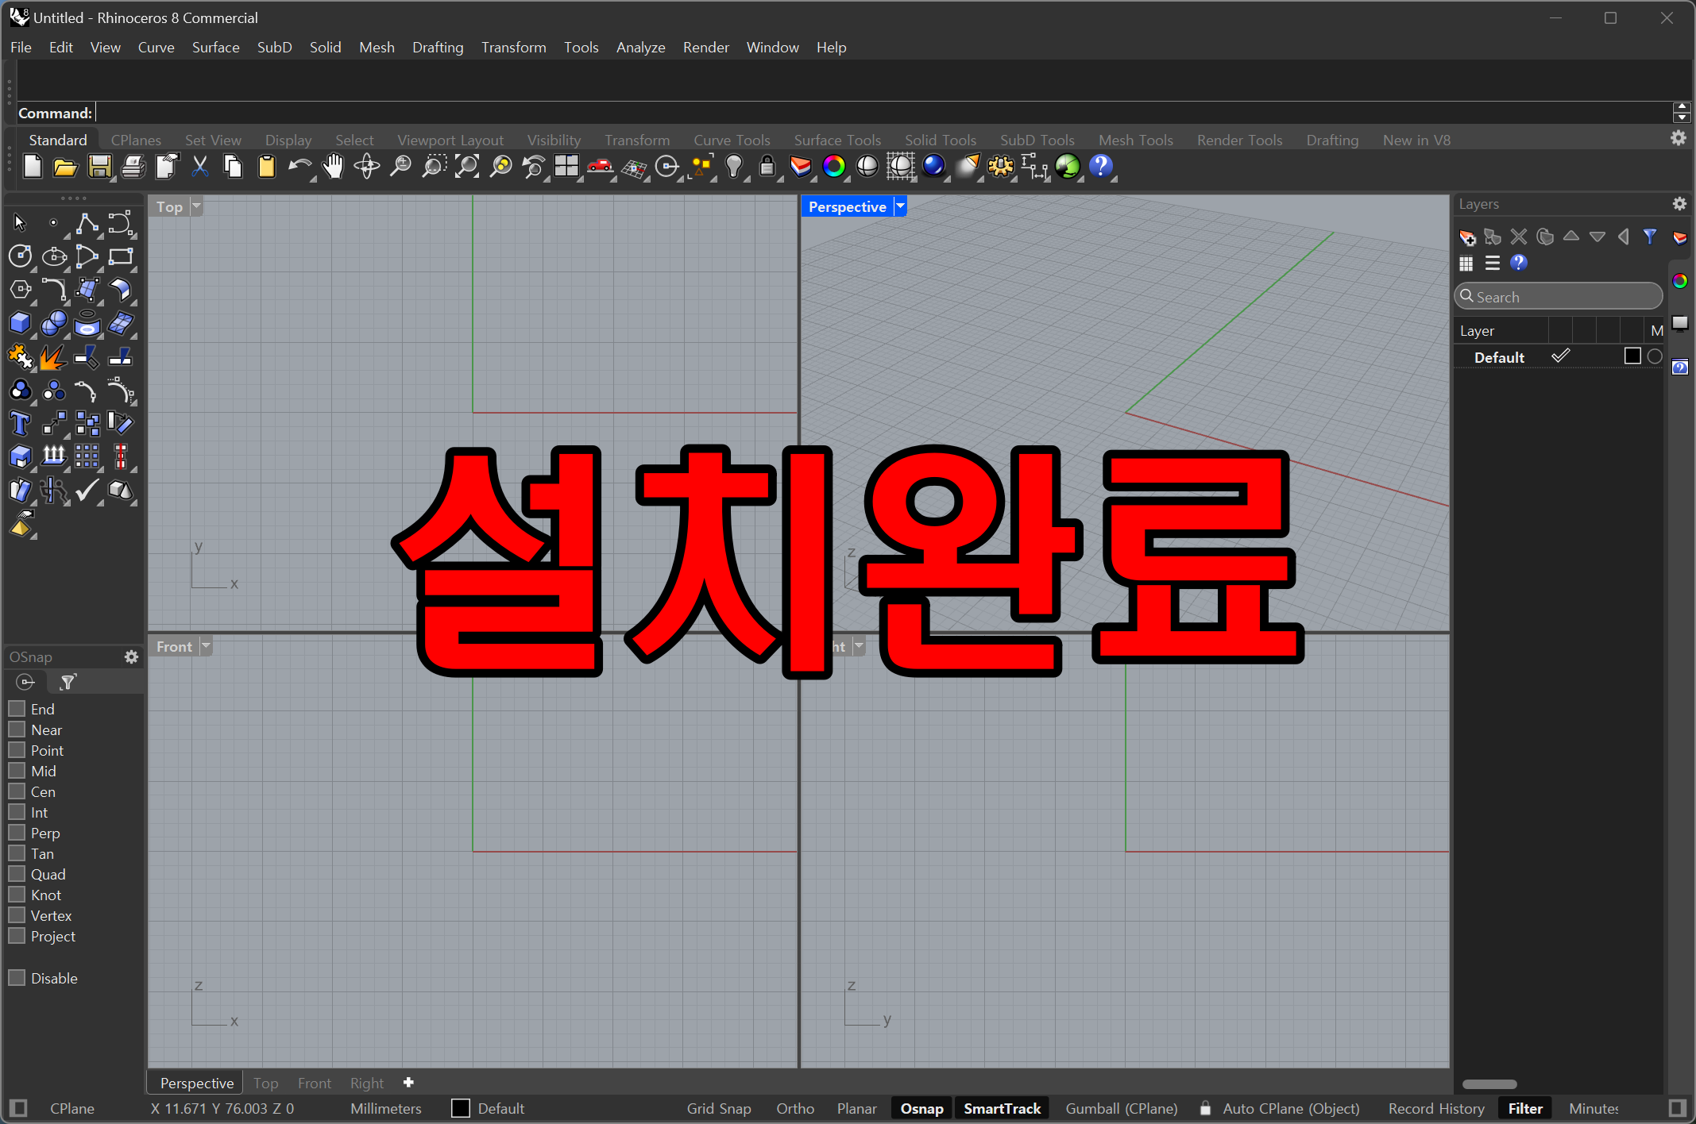Open the Top viewport title menu arrow

(x=196, y=206)
